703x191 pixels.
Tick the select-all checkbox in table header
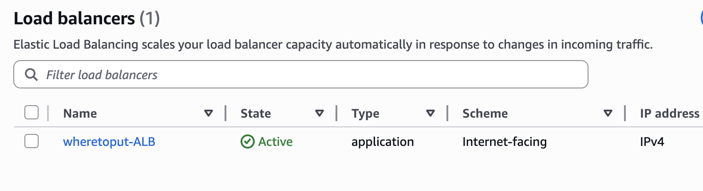point(32,113)
